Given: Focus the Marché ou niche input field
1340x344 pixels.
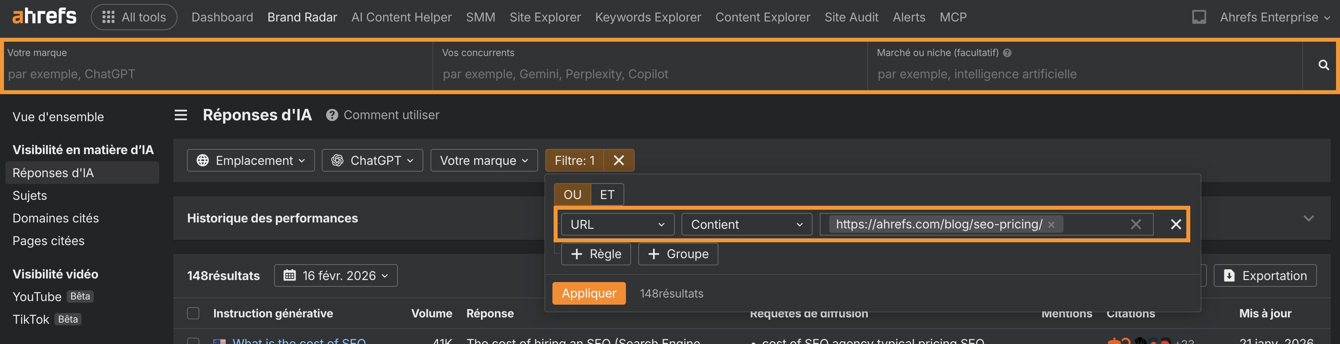Looking at the screenshot, I should click(x=1085, y=66).
